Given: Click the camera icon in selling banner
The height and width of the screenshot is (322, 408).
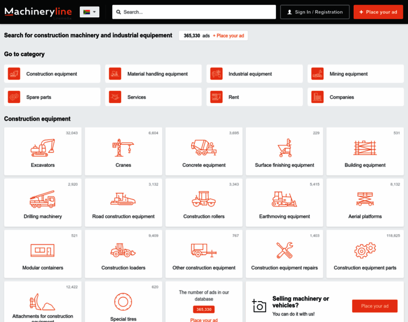Looking at the screenshot, I should coord(259,305).
